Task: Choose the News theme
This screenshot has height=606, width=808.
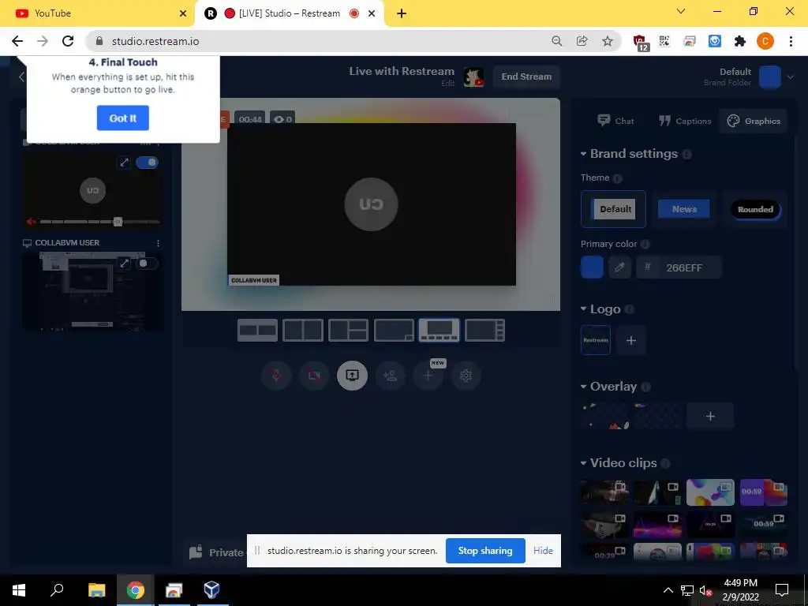Action: (x=684, y=209)
